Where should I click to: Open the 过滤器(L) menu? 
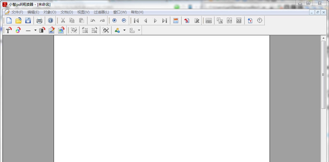pyautogui.click(x=101, y=12)
